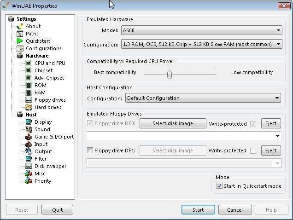
Task: Select Configurations in the settings tree
Action: point(43,48)
